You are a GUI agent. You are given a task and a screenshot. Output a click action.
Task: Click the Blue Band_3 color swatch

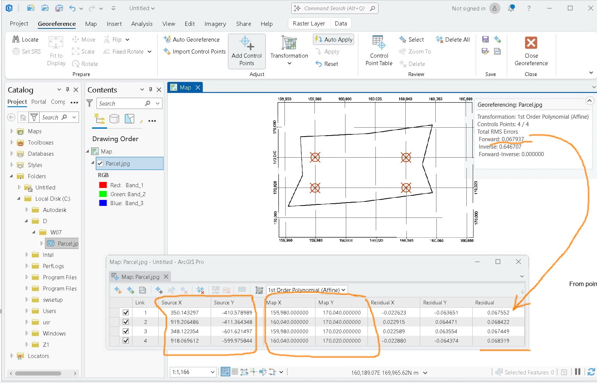pos(103,203)
